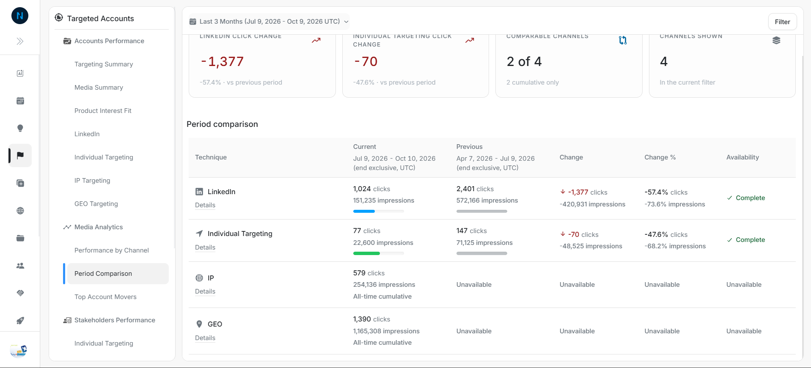Open Product Interest Fit page
Viewport: 811px width, 368px height.
pyautogui.click(x=103, y=111)
